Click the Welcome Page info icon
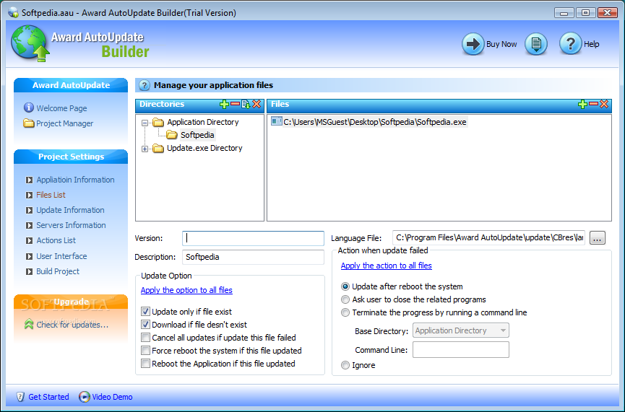The height and width of the screenshot is (412, 625). (x=29, y=108)
